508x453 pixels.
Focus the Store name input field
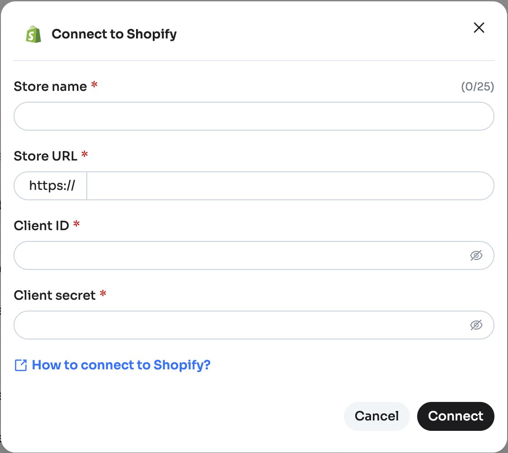pos(253,116)
